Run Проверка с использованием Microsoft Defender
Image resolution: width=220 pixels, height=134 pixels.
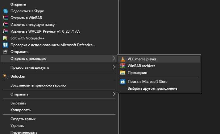pyautogui.click(x=53, y=45)
